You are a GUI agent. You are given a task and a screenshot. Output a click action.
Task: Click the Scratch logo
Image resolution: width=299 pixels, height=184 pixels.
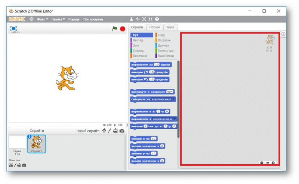(17, 19)
